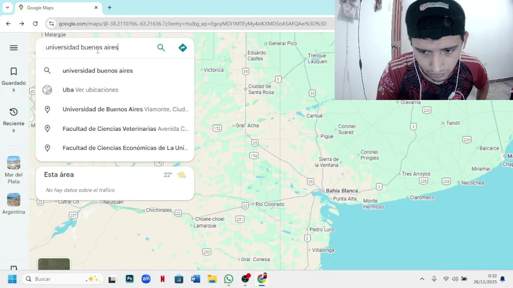513x288 pixels.
Task: Open OBS Studio from the taskbar
Action: click(x=245, y=279)
